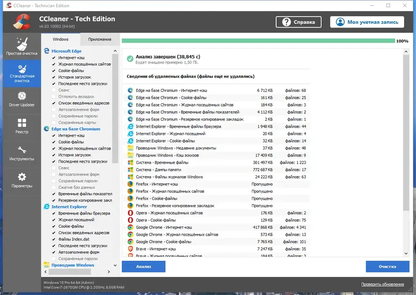Click the results list scroll up arrow

pos(406,52)
